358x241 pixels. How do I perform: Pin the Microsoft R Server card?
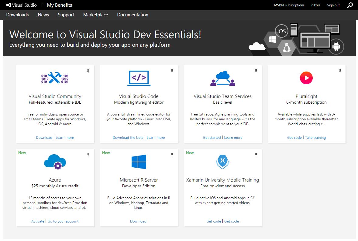click(172, 154)
